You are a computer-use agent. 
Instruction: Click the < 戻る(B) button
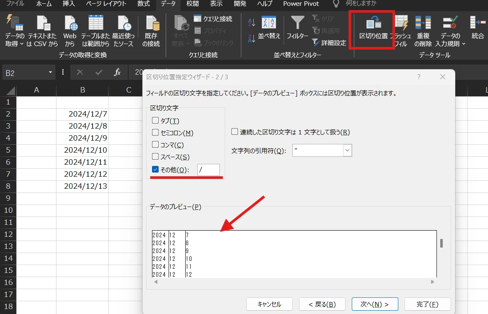tap(322, 304)
